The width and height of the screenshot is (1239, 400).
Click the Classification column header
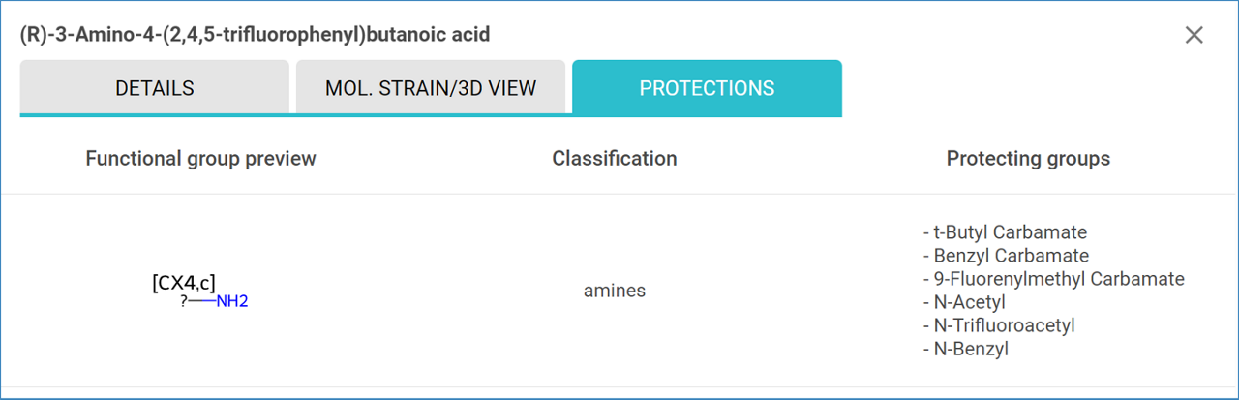[x=615, y=158]
